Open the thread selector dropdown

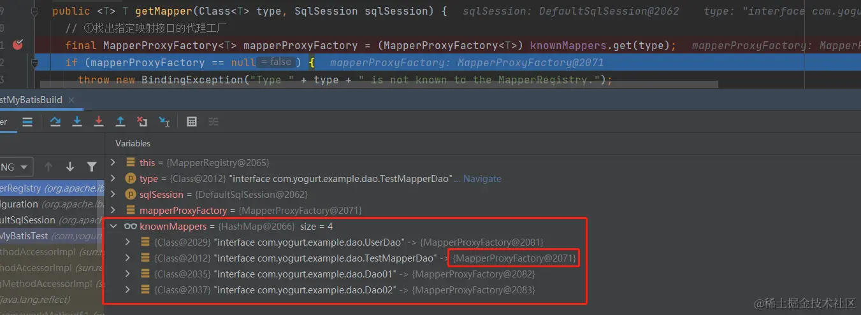(x=16, y=167)
